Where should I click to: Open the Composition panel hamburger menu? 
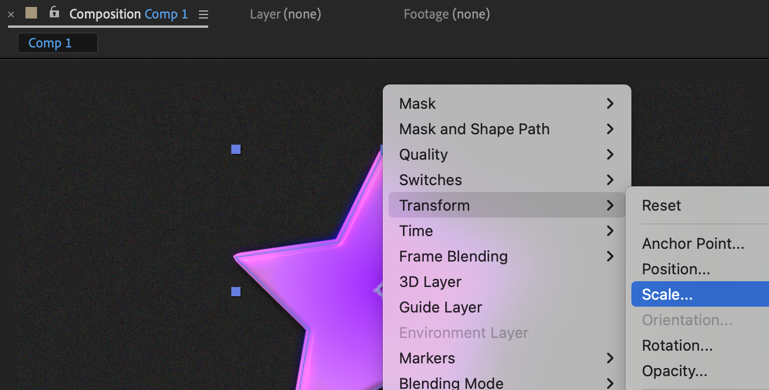(203, 14)
